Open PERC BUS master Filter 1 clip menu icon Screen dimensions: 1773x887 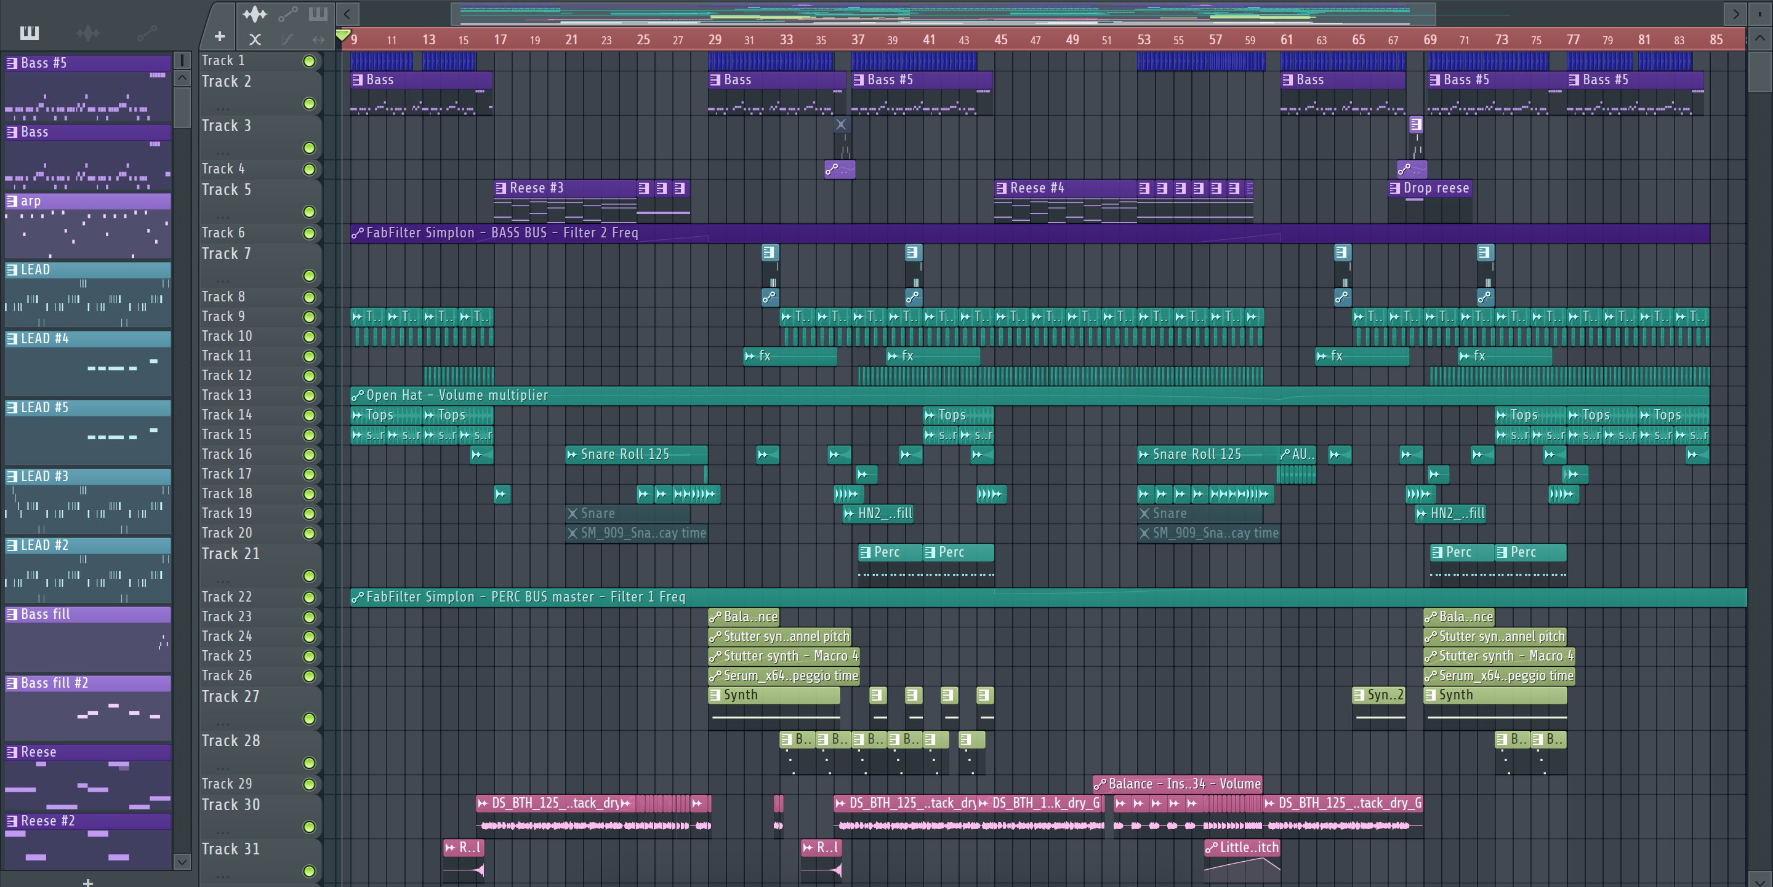[x=357, y=597]
